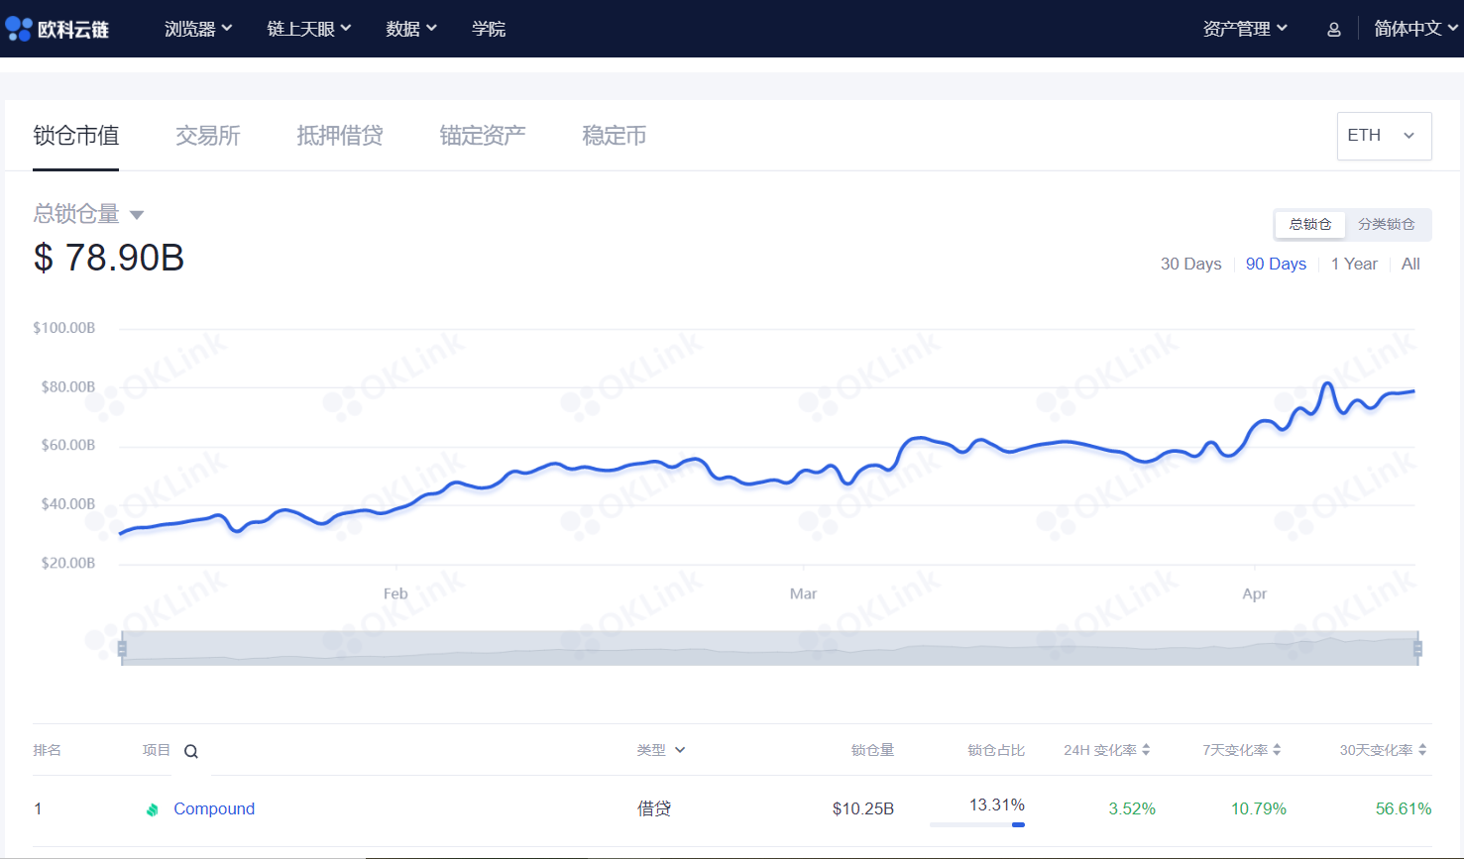This screenshot has height=859, width=1464.
Task: Click the 10.79% 7-day change value
Action: pos(1259,808)
